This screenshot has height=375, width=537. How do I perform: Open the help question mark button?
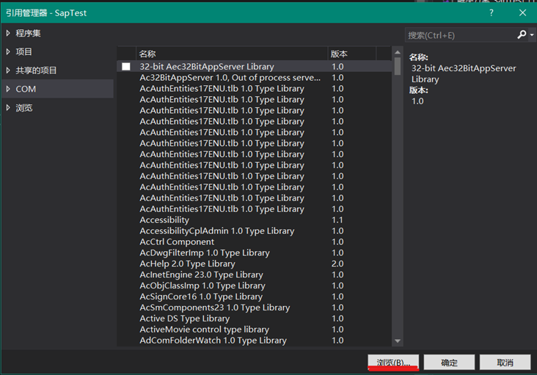pyautogui.click(x=491, y=12)
